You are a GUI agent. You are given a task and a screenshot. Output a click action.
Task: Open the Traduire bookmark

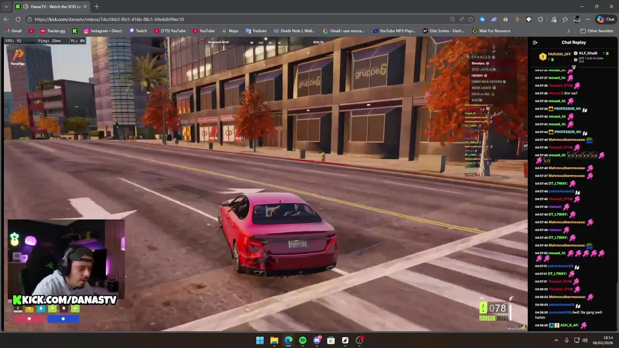pyautogui.click(x=256, y=31)
